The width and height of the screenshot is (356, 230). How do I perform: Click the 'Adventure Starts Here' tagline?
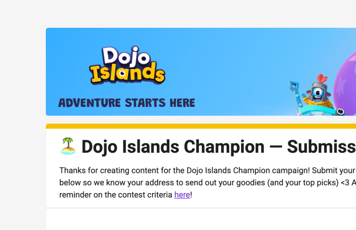pos(126,103)
